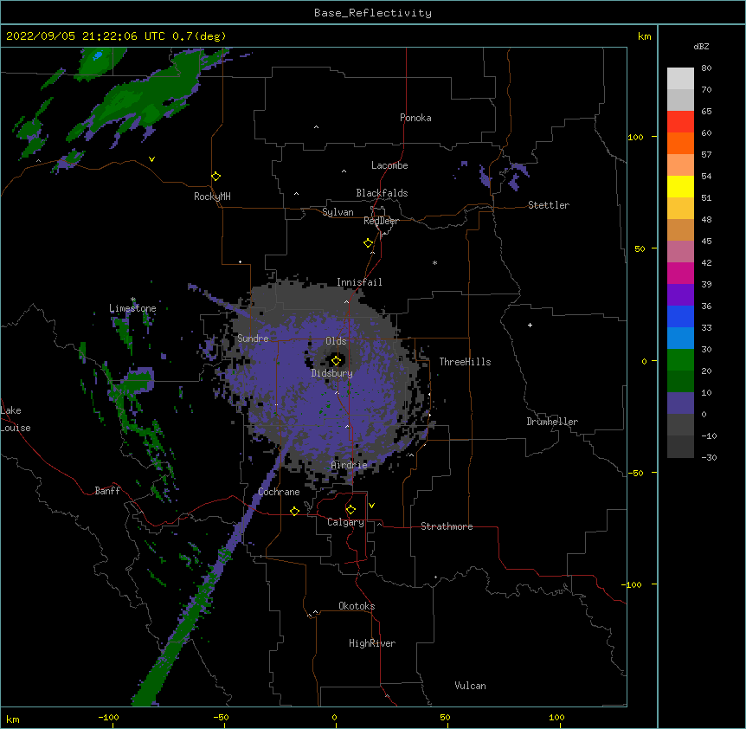Click the 50 tick on the bottom axis
746x729 pixels.
(445, 717)
